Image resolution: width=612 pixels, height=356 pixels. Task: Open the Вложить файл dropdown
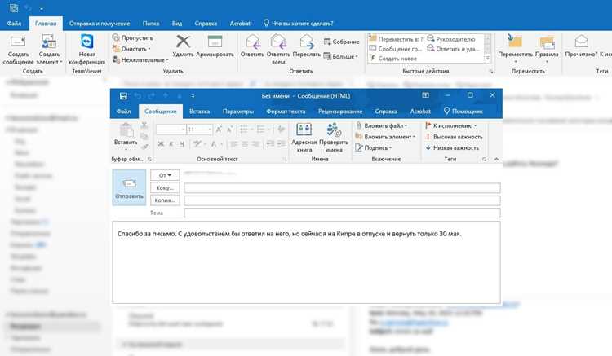tap(382, 125)
